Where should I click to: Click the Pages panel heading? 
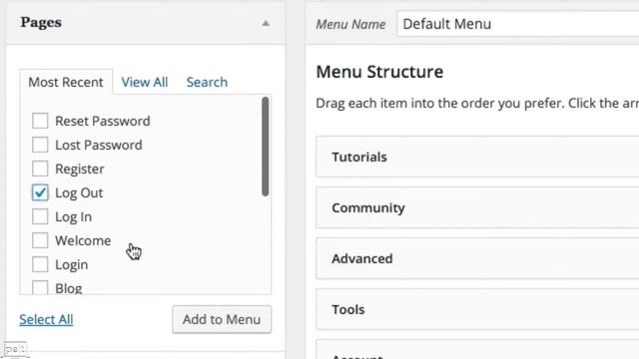coord(41,22)
